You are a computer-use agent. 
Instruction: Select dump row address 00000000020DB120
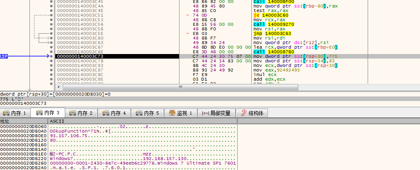pos(24,140)
